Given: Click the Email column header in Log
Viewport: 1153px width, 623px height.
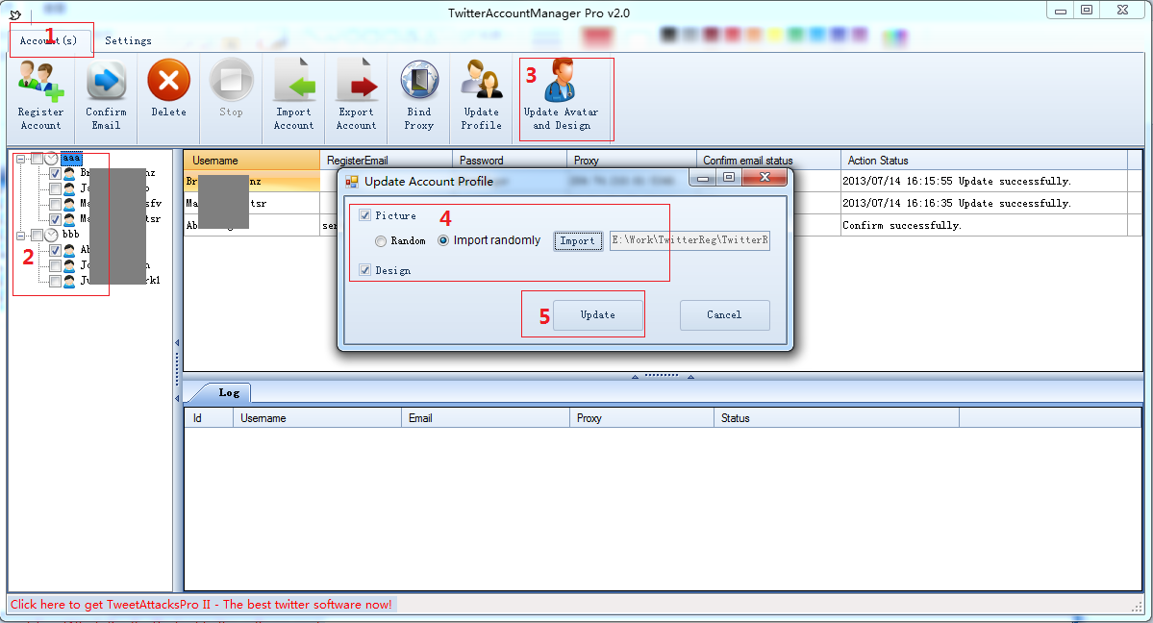Looking at the screenshot, I should (x=486, y=418).
